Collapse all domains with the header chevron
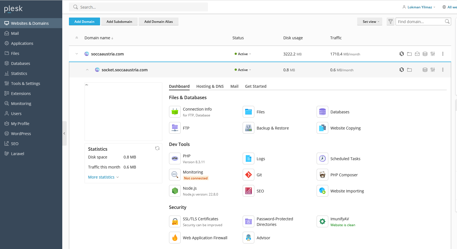The width and height of the screenshot is (457, 249). [x=77, y=38]
